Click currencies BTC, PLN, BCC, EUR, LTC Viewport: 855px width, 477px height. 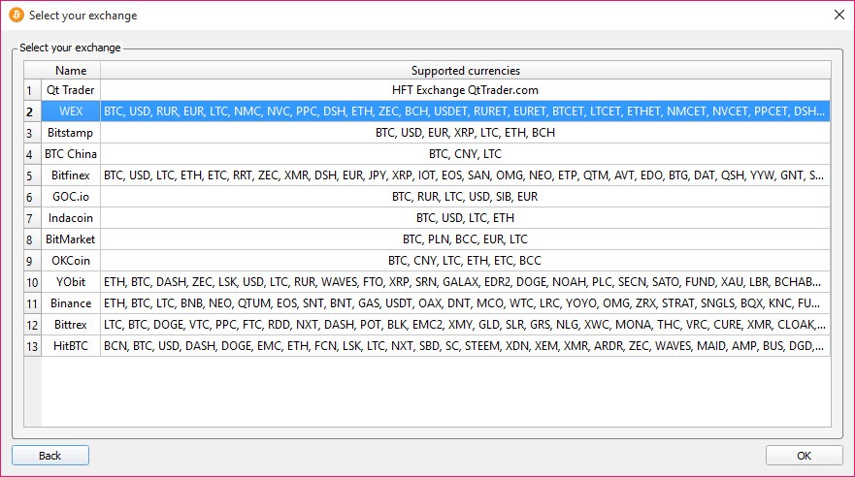[x=466, y=239]
